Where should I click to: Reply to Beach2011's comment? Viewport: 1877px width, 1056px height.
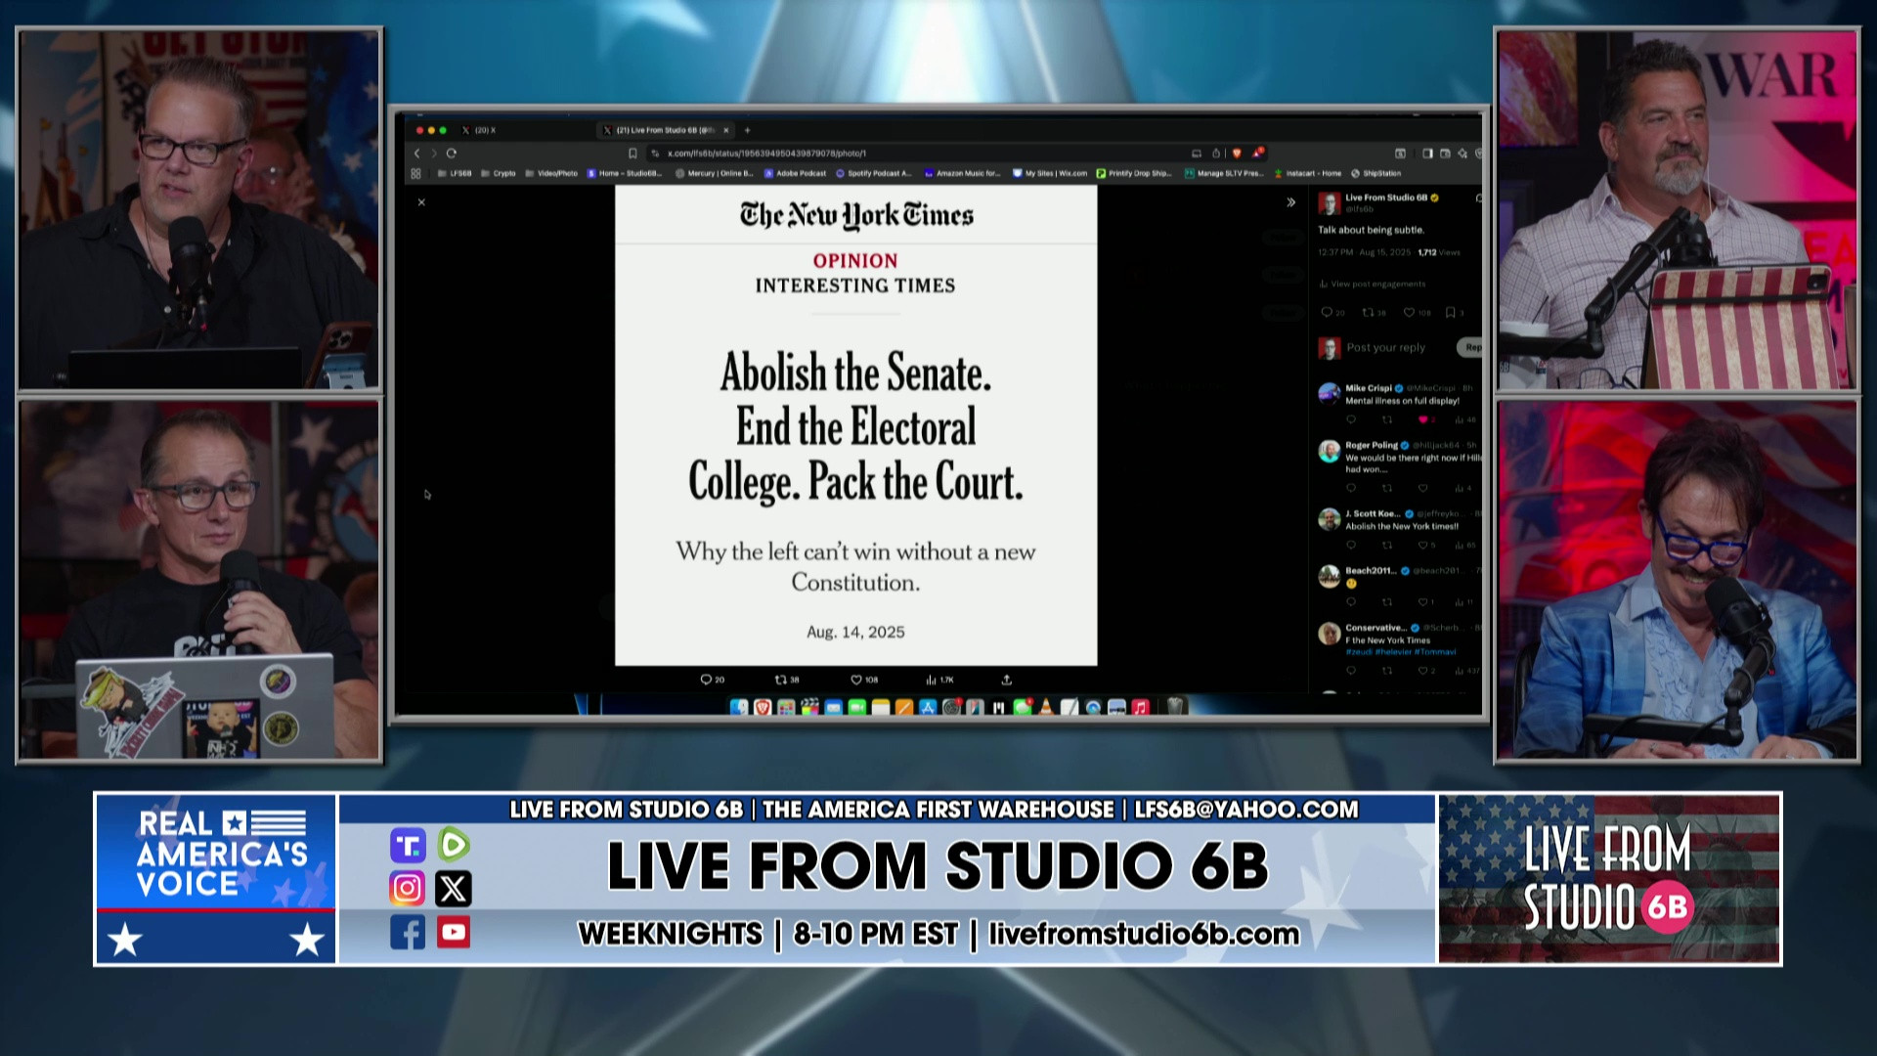[1351, 602]
